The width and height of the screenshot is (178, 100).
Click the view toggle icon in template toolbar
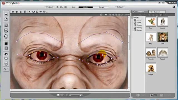pos(161,15)
